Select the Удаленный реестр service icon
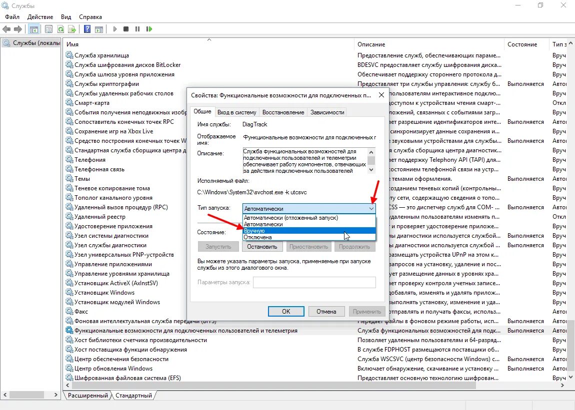This screenshot has width=575, height=410. pos(69,217)
